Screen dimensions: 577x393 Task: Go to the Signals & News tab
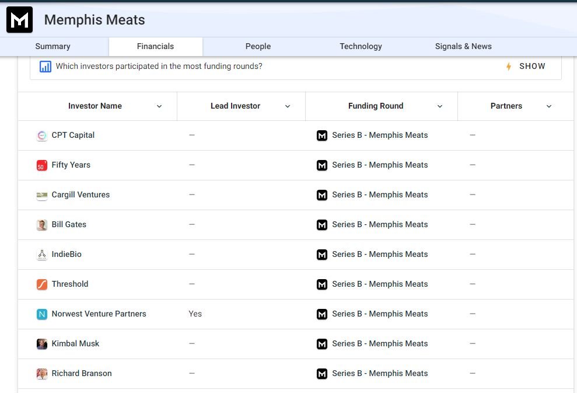pyautogui.click(x=463, y=46)
